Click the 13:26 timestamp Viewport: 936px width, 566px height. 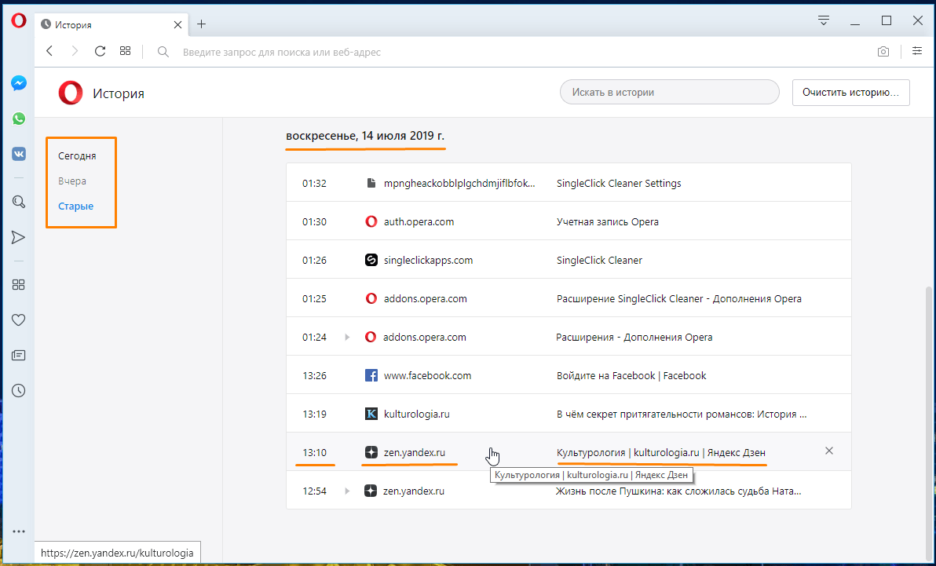(x=314, y=375)
